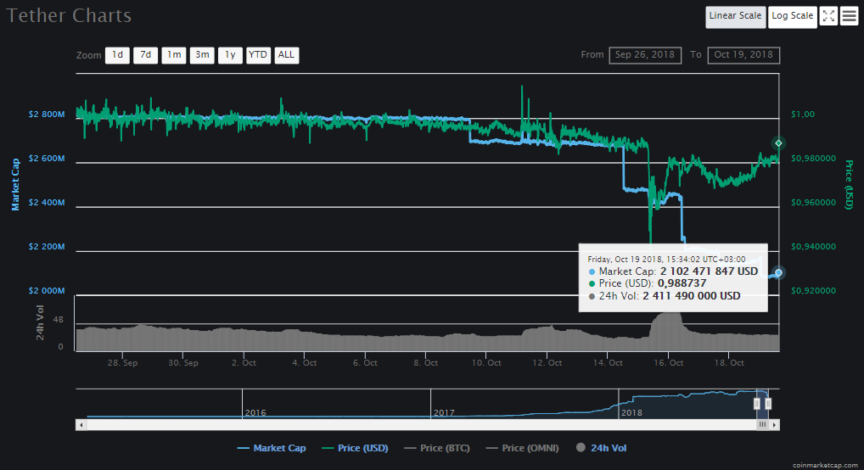Set zoom to 1d
The height and width of the screenshot is (470, 864).
tap(117, 55)
